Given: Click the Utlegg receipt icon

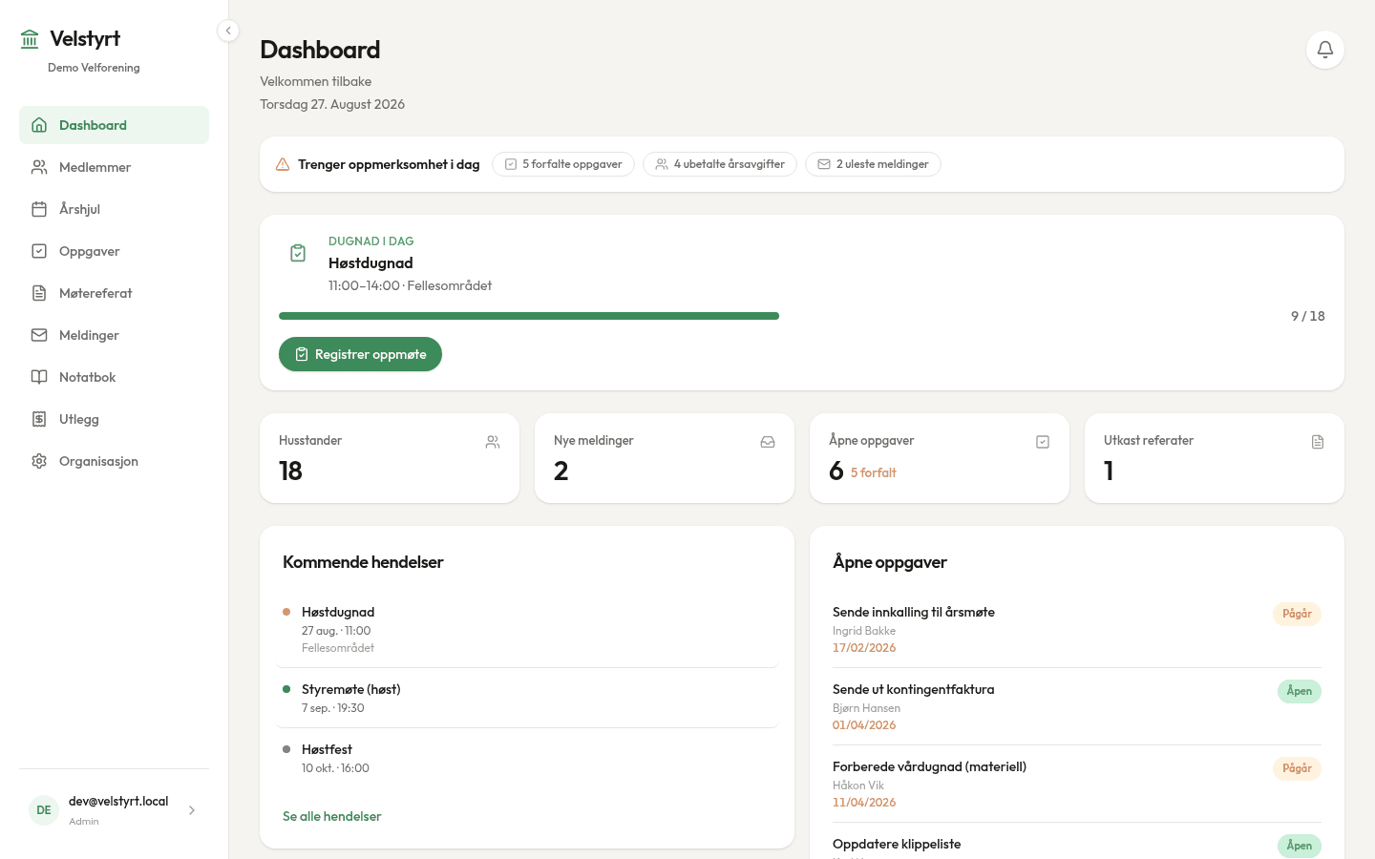Looking at the screenshot, I should 39,419.
